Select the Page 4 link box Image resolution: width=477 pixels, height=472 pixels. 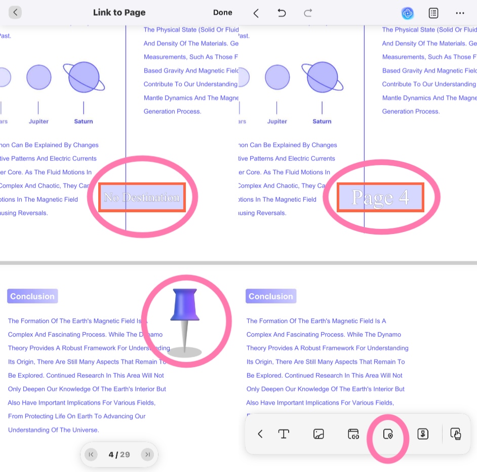(380, 197)
